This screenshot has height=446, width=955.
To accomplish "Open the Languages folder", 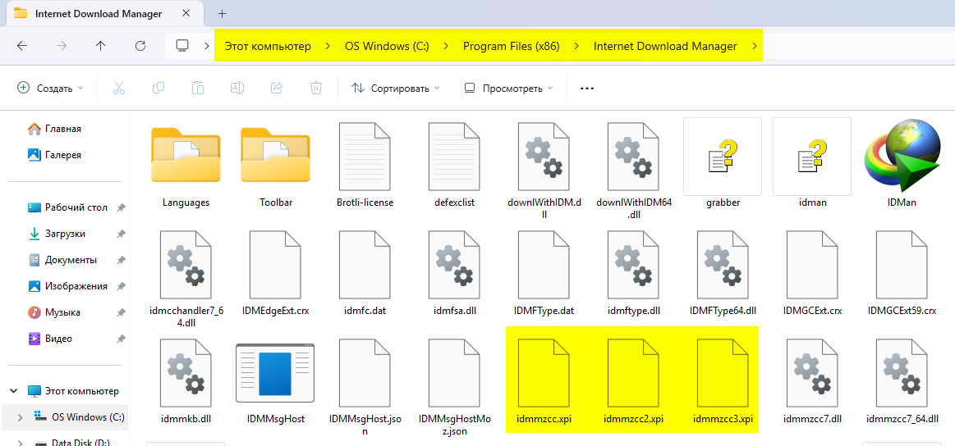I will 186,157.
